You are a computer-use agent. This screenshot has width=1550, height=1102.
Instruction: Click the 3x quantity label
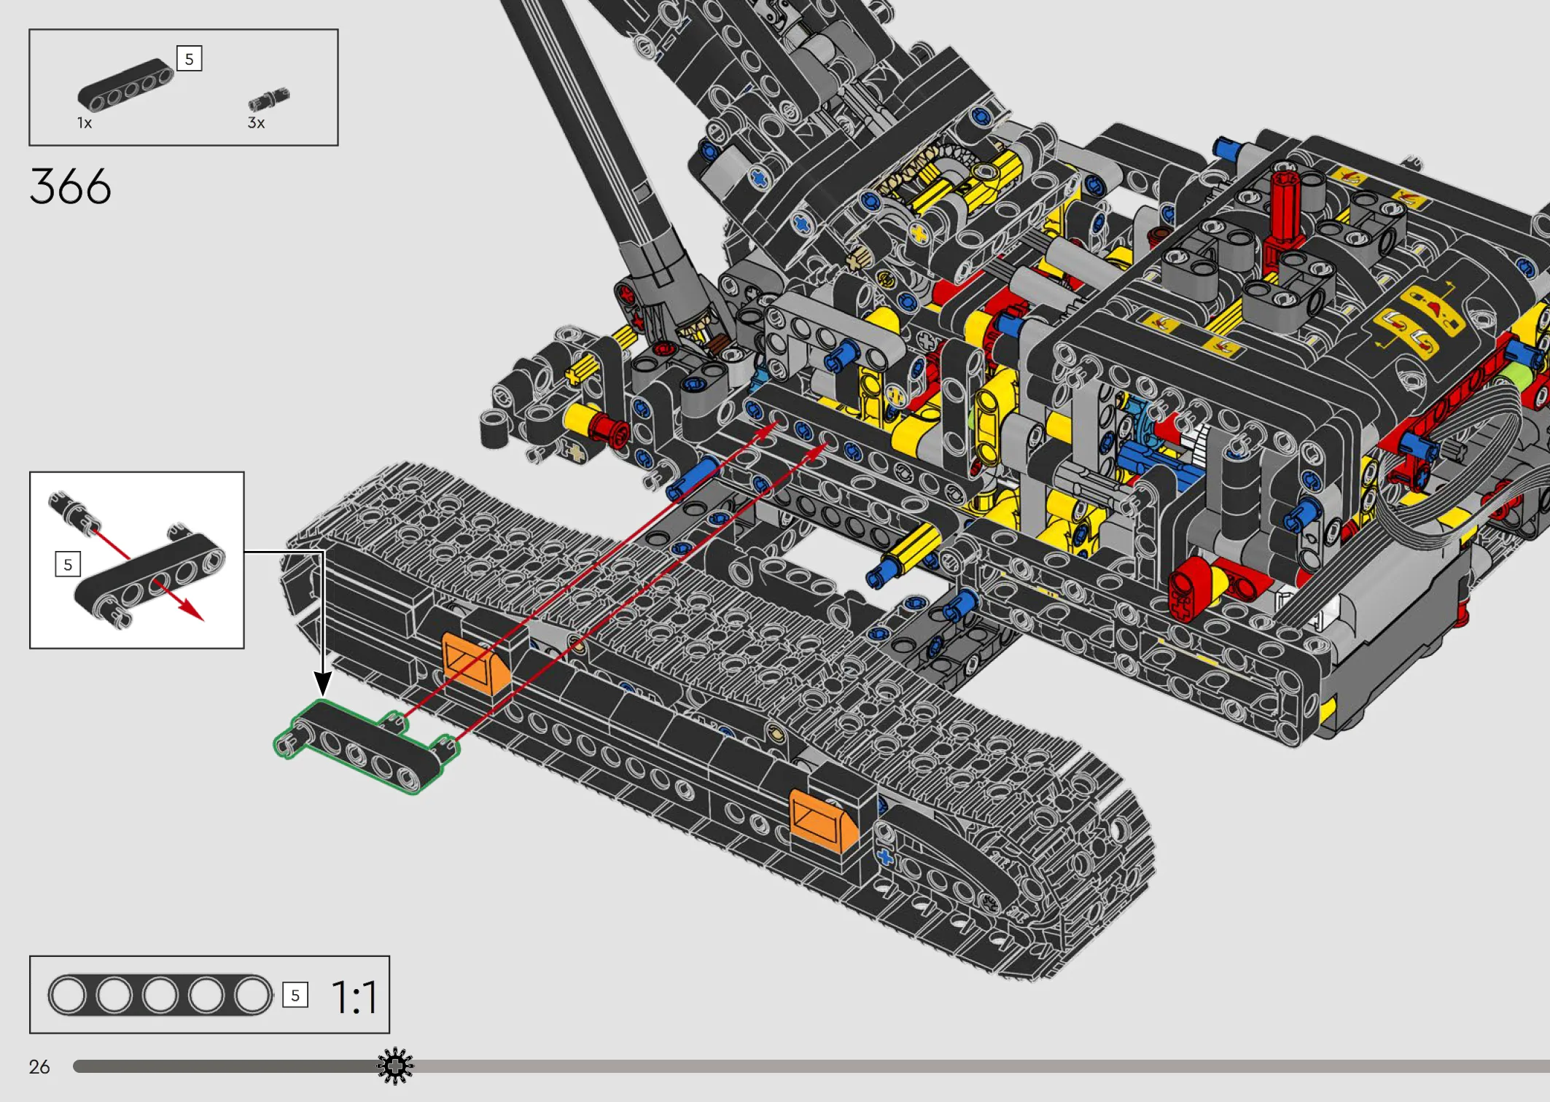coord(256,123)
